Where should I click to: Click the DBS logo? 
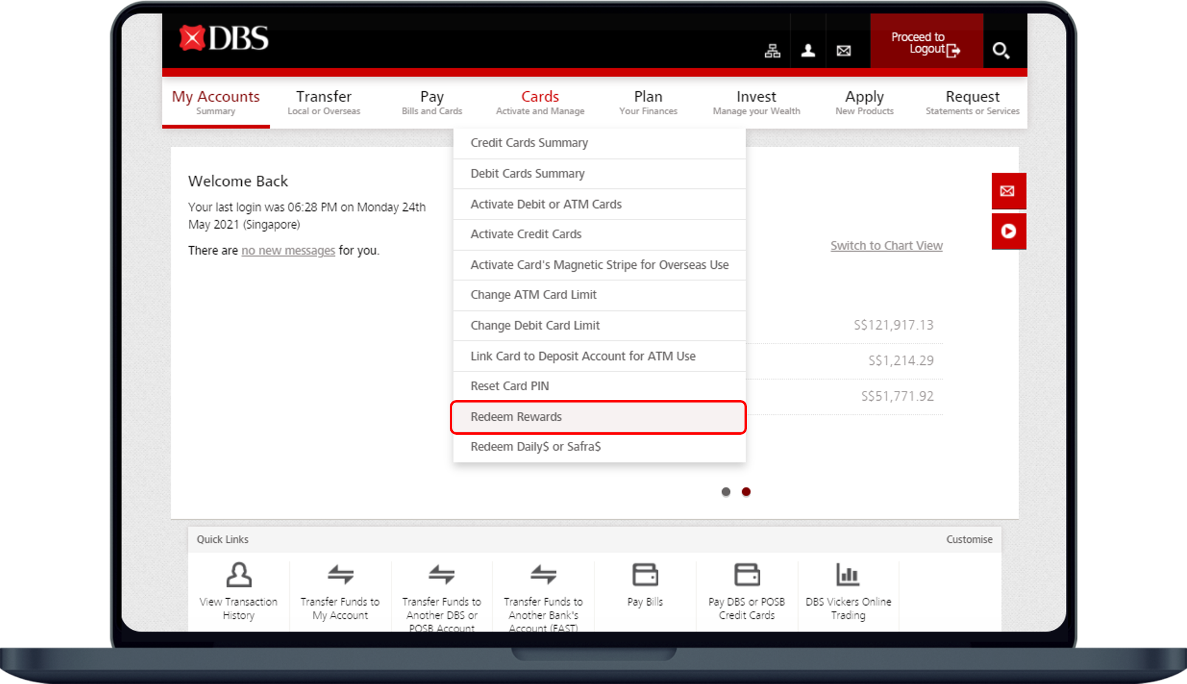(224, 38)
